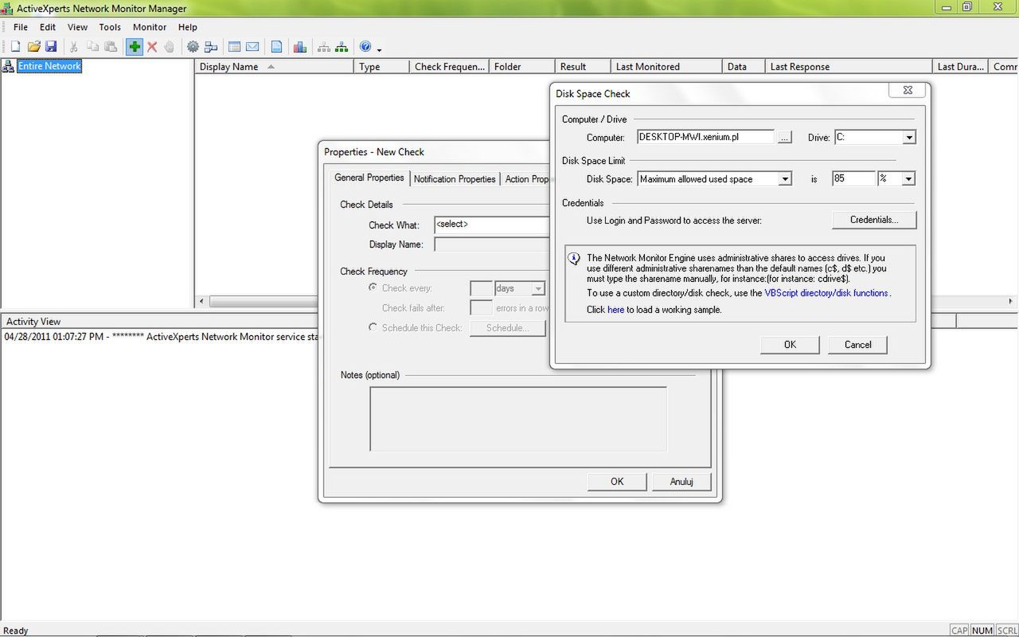Open the Drive dropdown in Disk Space Check
The height and width of the screenshot is (637, 1019).
[x=908, y=138]
